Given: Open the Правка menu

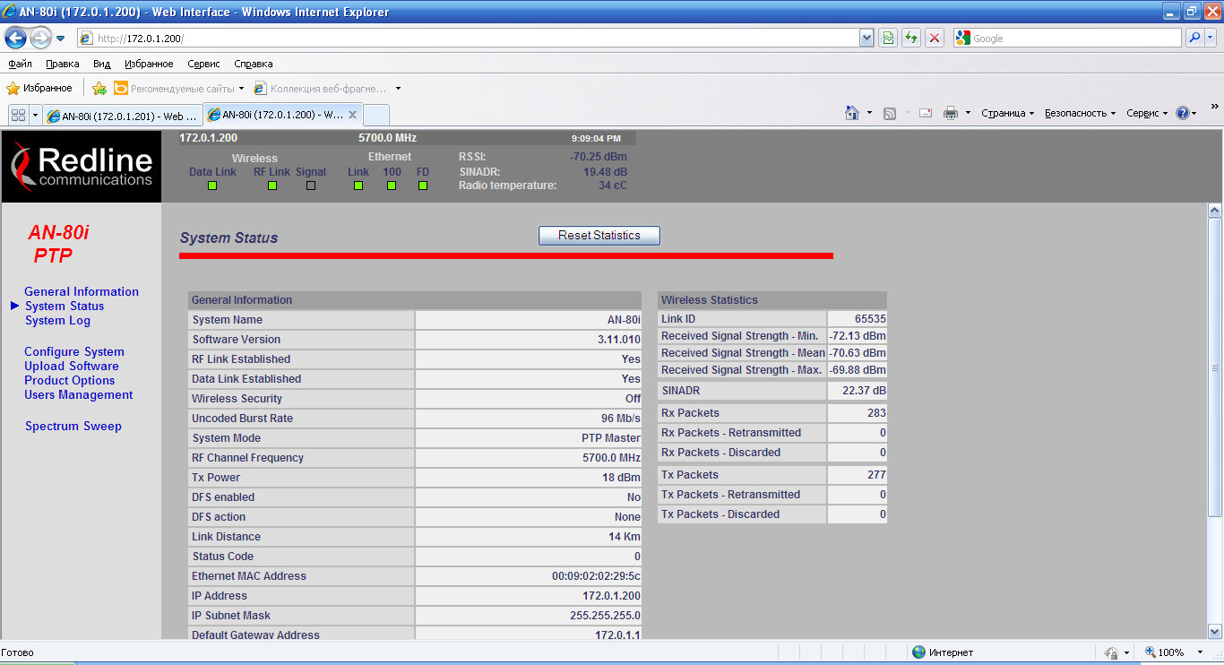Looking at the screenshot, I should click(62, 65).
